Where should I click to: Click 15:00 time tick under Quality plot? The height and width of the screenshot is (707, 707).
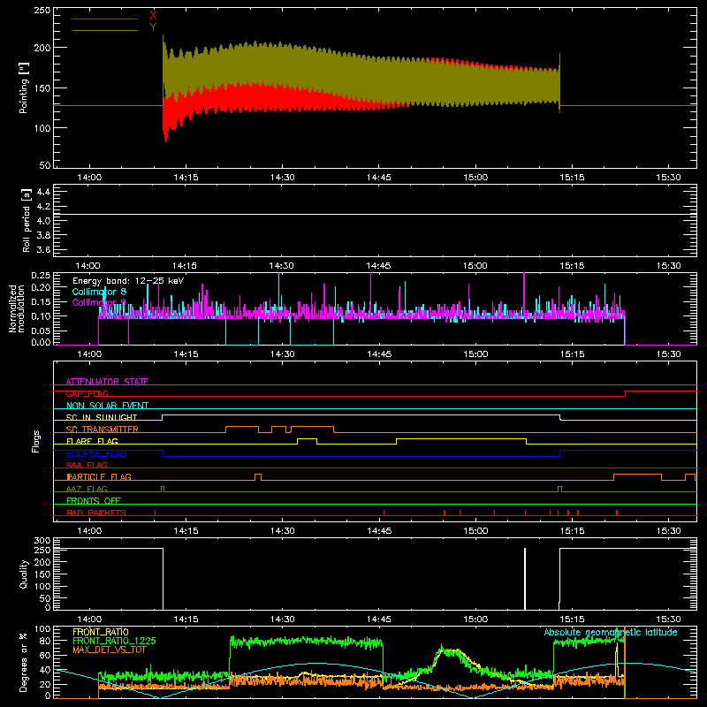tap(475, 620)
